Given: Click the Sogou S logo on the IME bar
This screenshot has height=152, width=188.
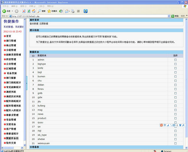Looking at the screenshot, I should tap(161, 125).
